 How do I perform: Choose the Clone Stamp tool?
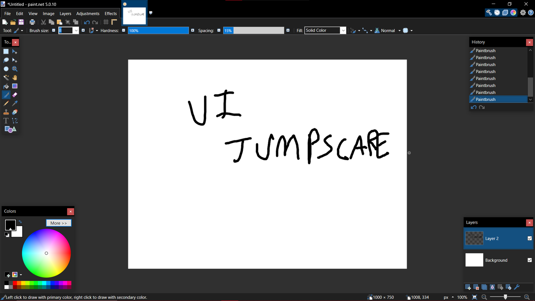point(6,112)
